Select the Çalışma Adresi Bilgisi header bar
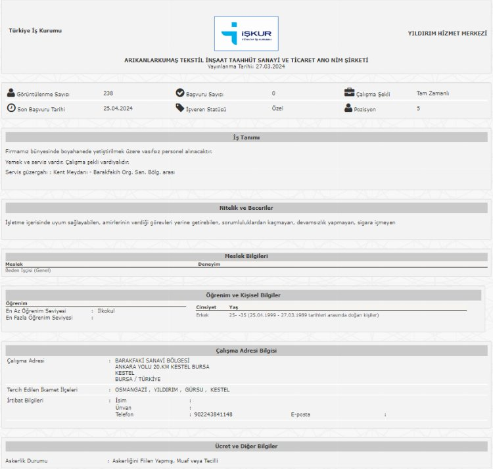The image size is (493, 469). (246, 351)
